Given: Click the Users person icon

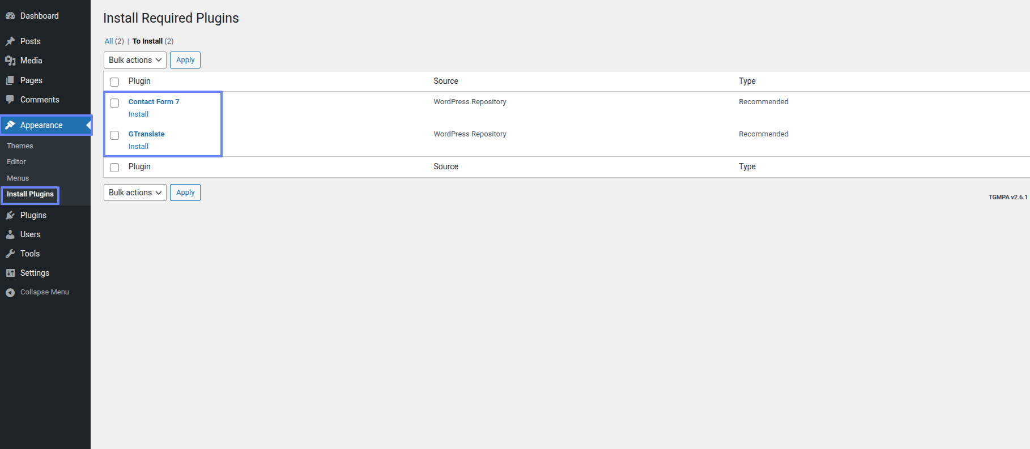Looking at the screenshot, I should [x=10, y=234].
